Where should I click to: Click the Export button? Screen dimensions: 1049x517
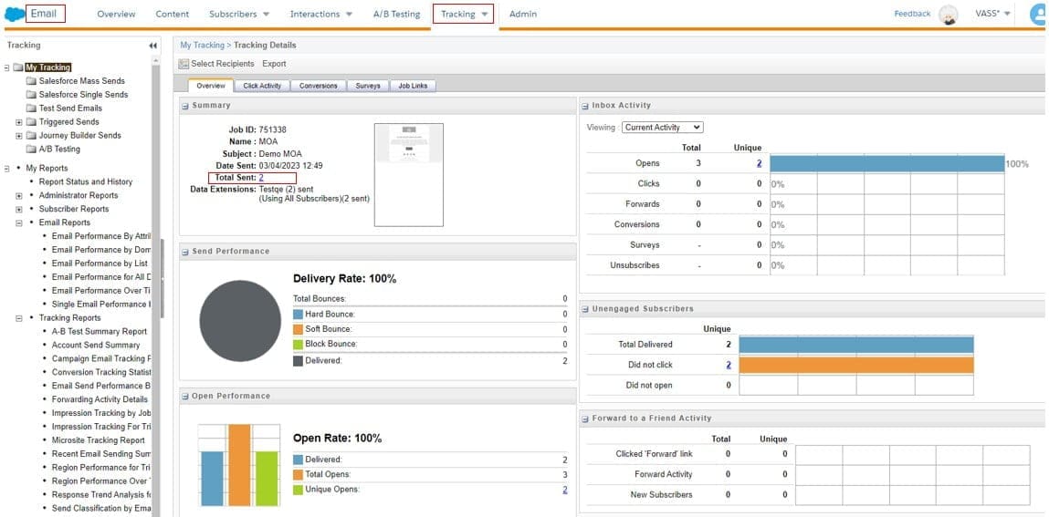[274, 64]
